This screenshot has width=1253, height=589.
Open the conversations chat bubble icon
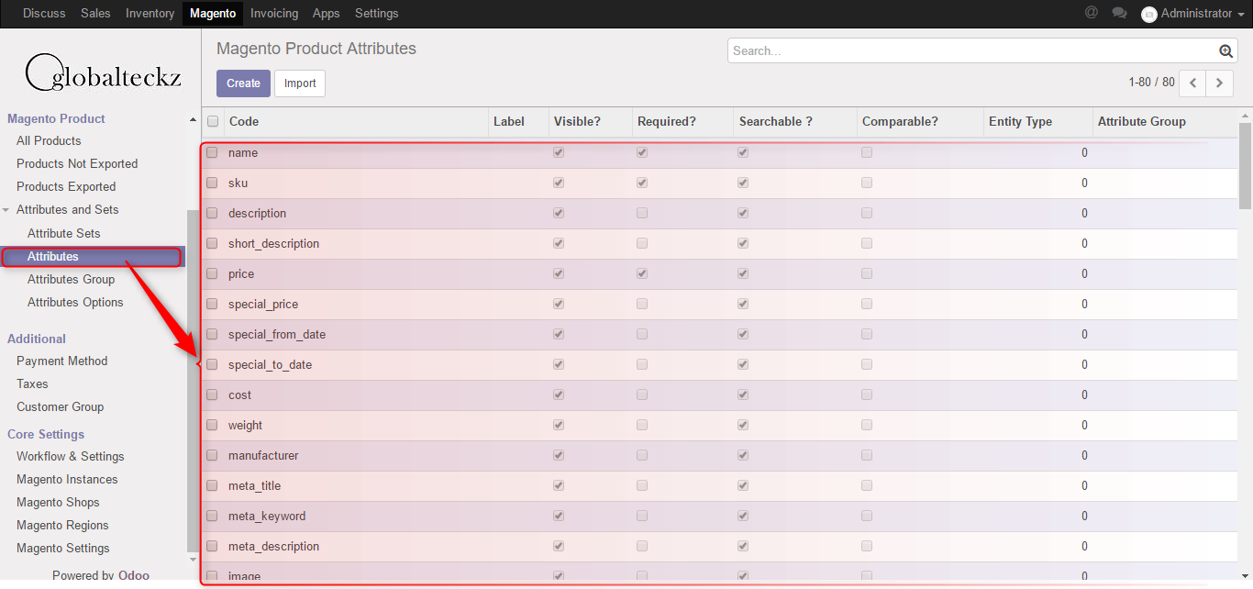coord(1119,13)
